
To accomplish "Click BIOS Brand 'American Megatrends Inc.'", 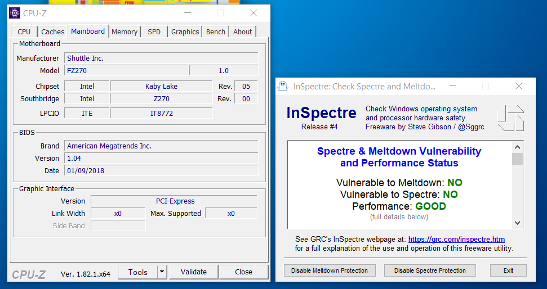I will point(161,146).
